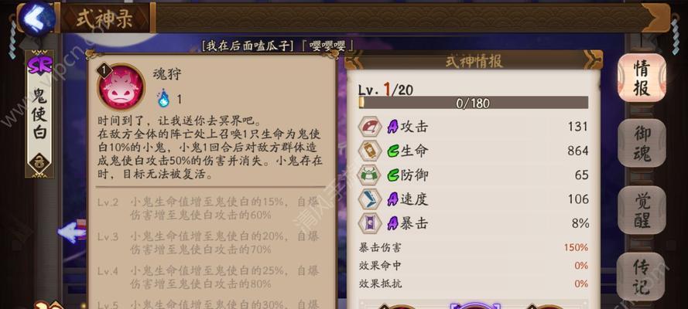Select the Lv.2 skill upgrade description
This screenshot has height=309, width=688.
click(x=208, y=209)
